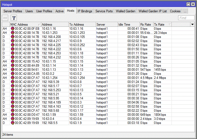
Task: Click To Address 10.63.0.252
Action: click(x=77, y=45)
